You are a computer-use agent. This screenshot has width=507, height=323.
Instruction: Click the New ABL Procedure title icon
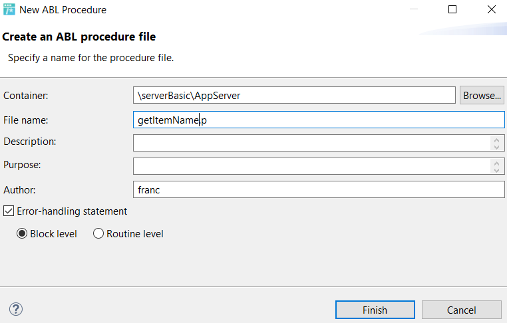point(9,9)
